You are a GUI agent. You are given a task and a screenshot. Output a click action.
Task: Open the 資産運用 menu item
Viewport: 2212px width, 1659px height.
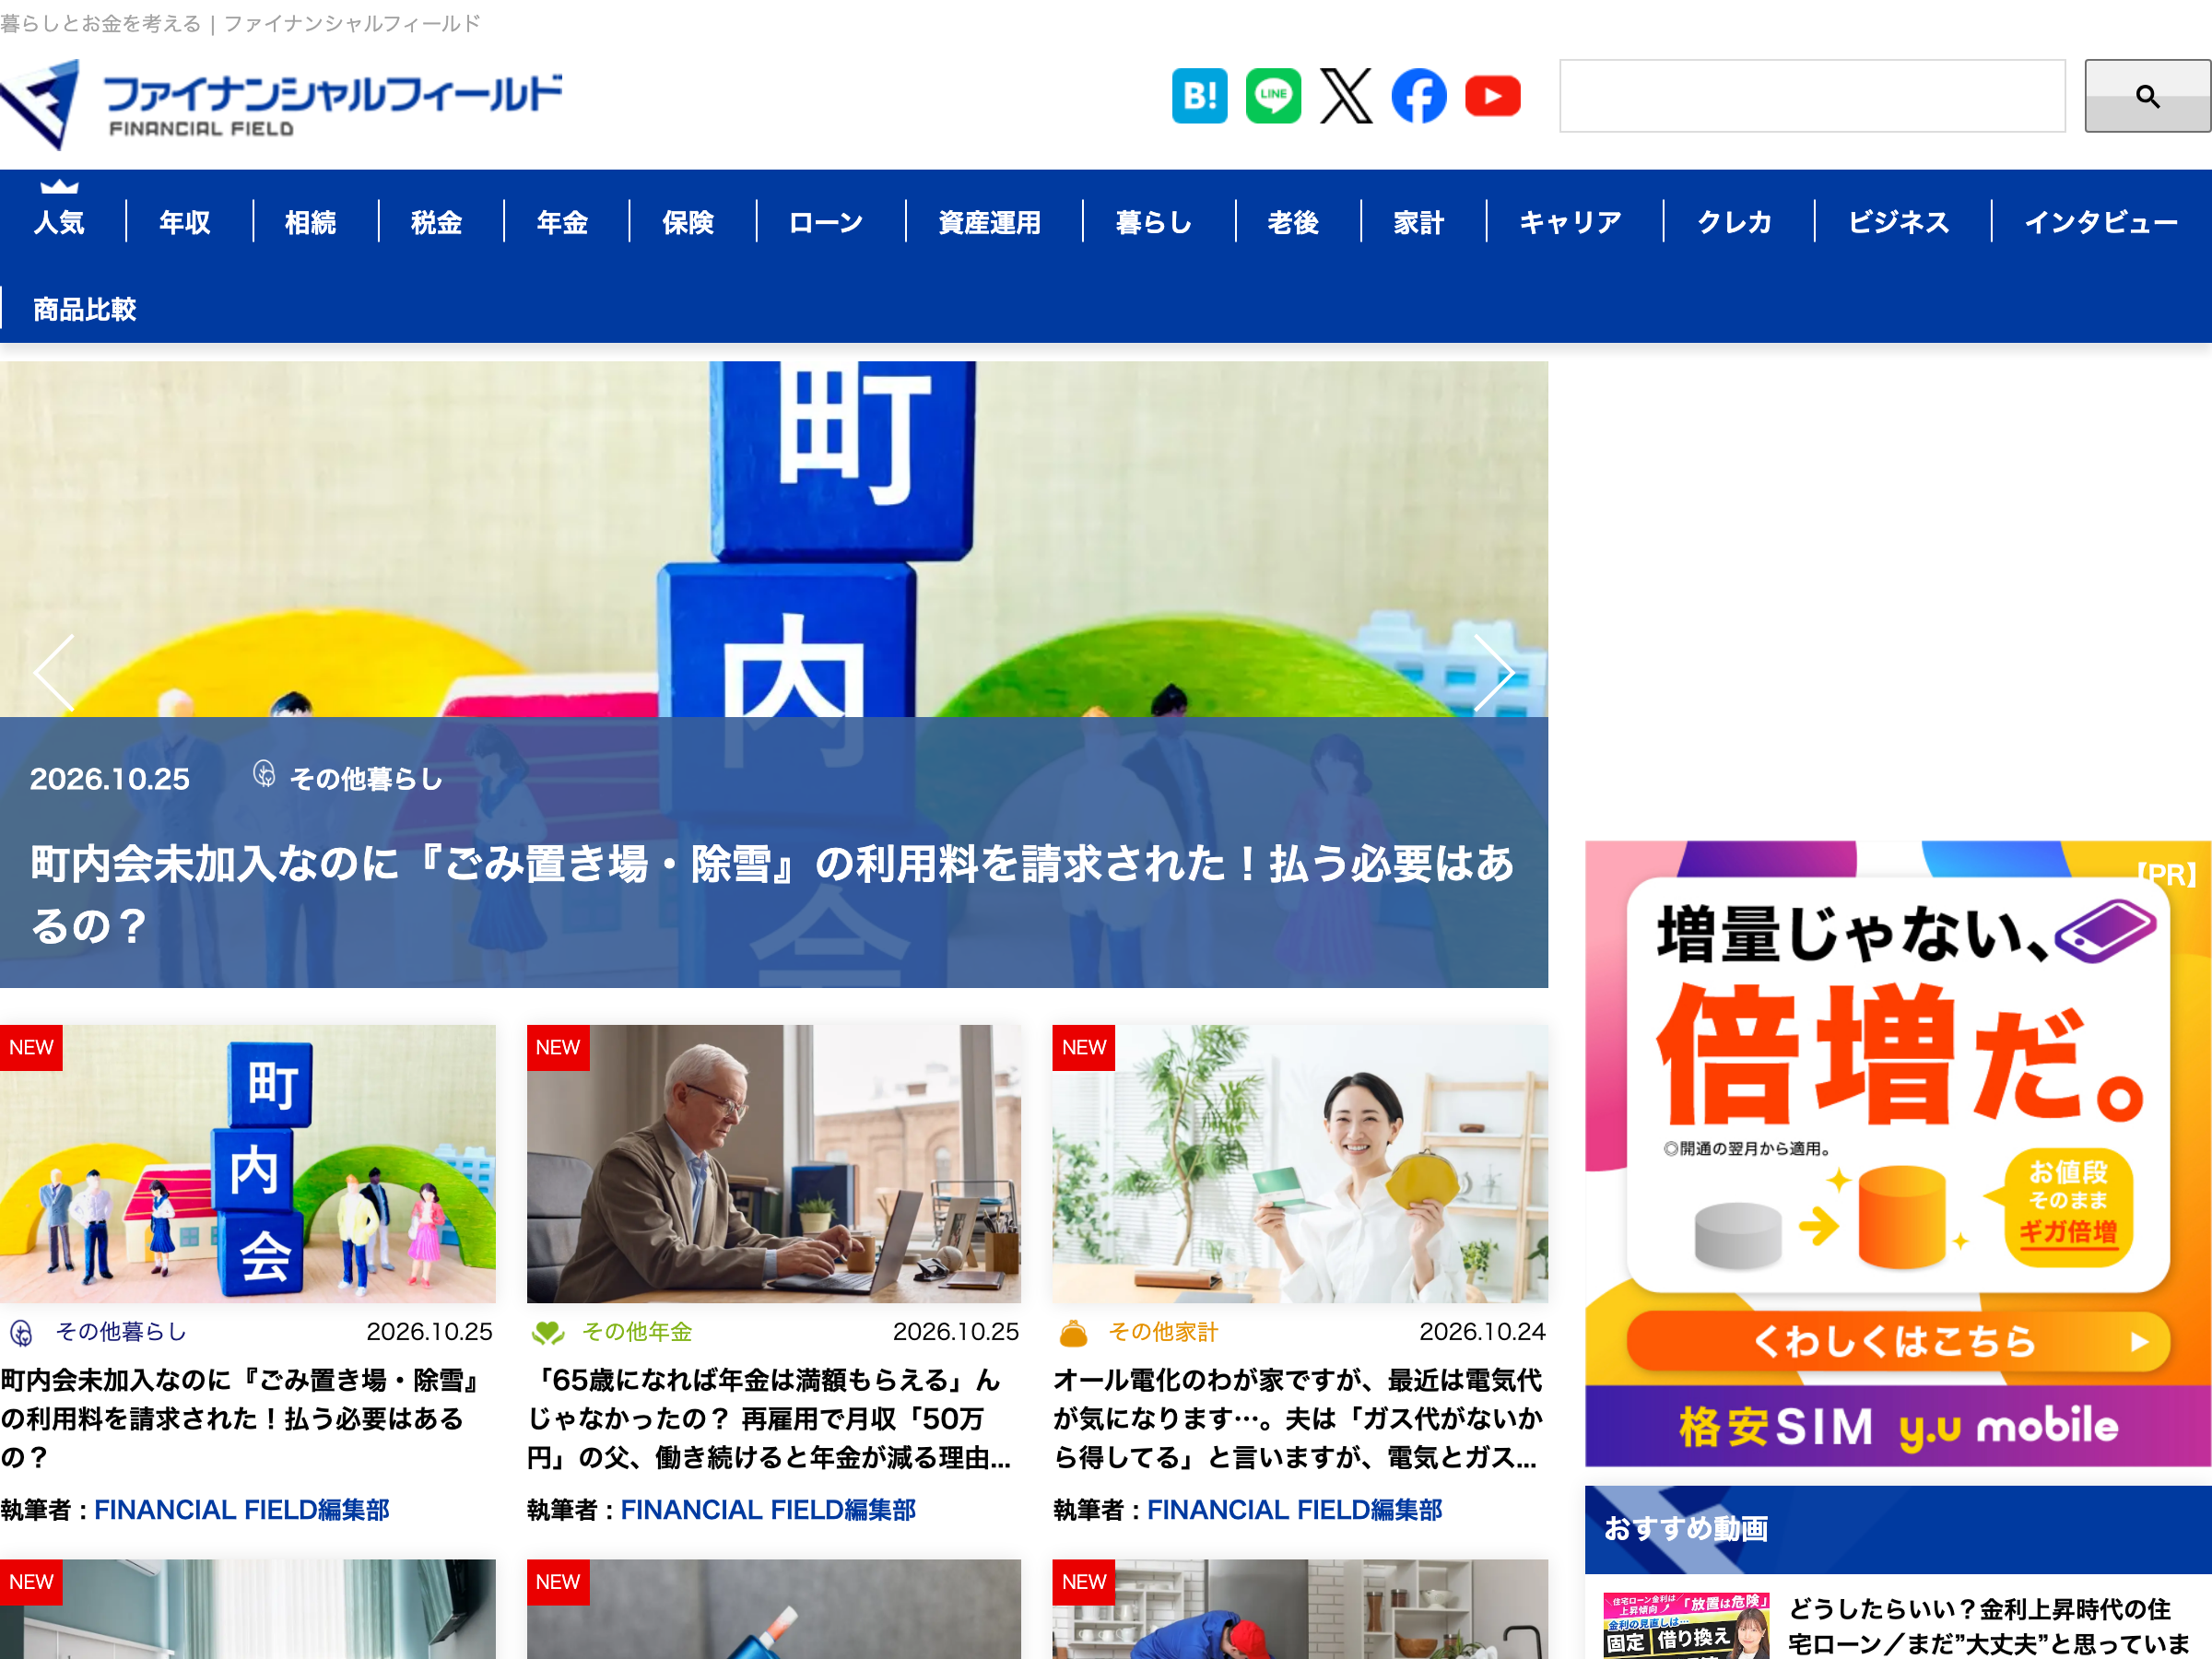coord(990,222)
